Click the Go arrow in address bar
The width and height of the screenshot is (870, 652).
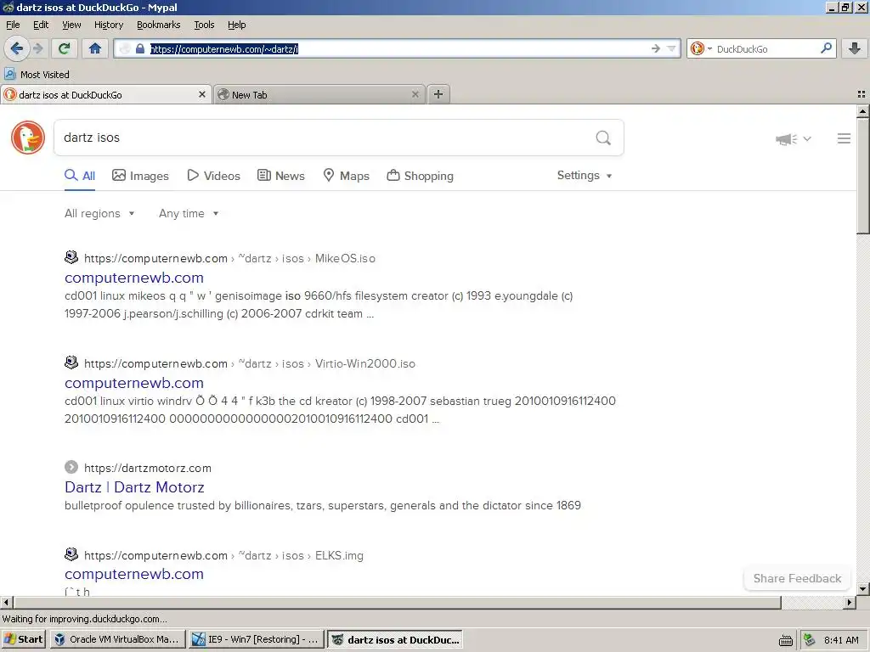[x=656, y=48]
